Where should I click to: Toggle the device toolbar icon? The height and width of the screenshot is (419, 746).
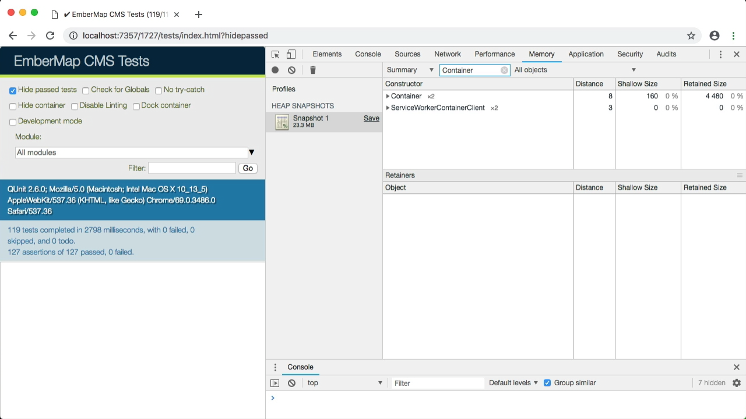[291, 54]
